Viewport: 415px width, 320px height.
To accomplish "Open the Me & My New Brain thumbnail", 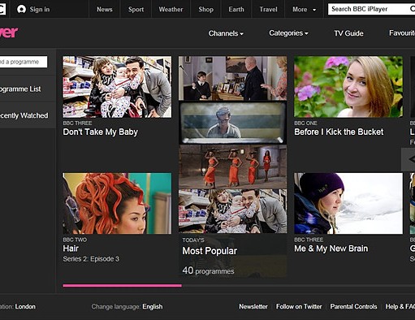I will point(348,204).
